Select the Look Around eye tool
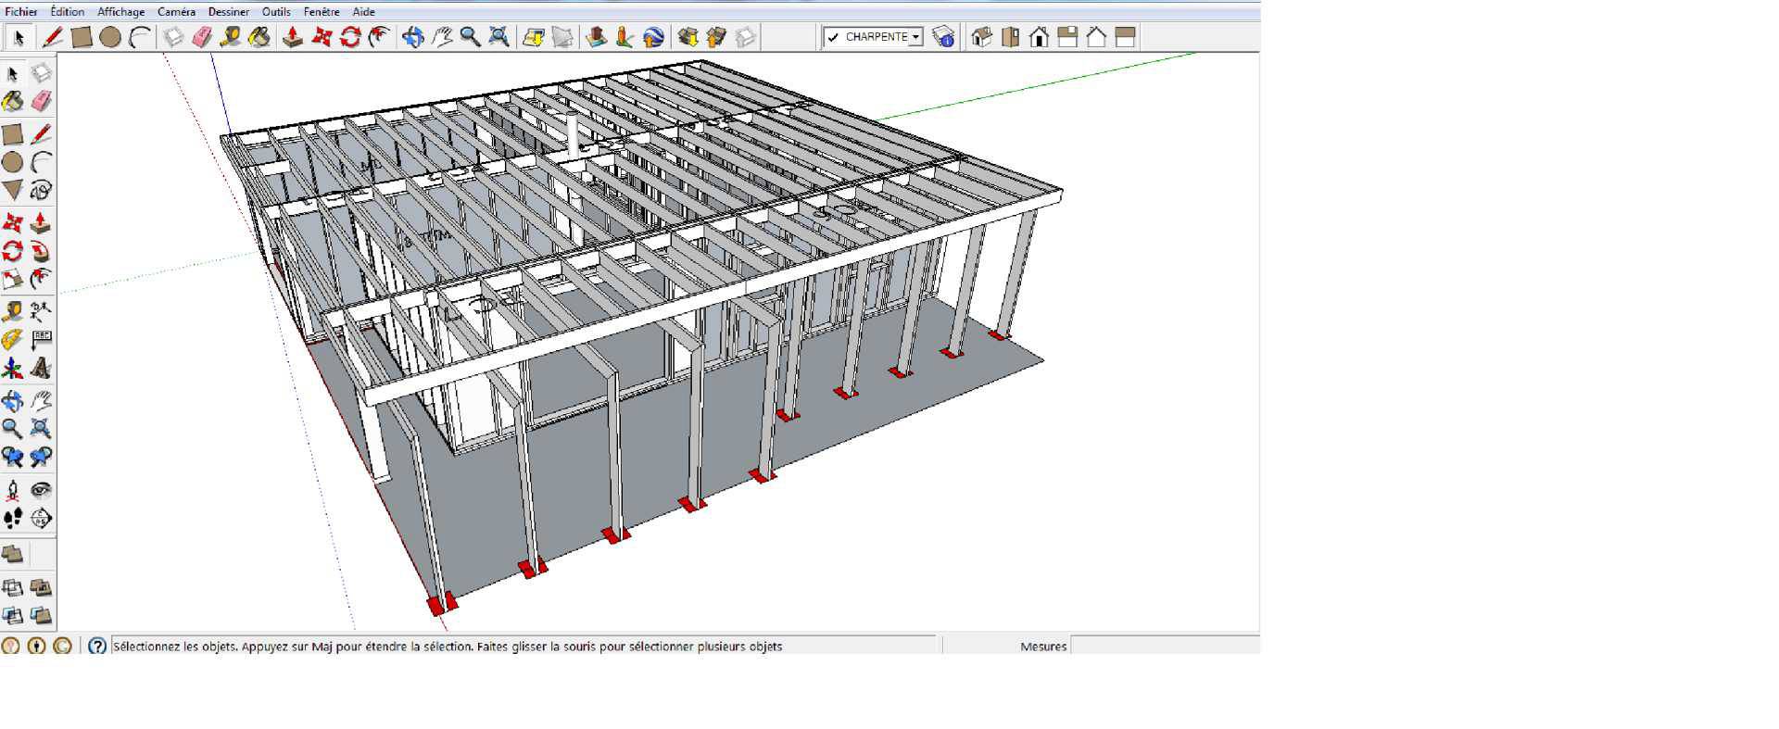1779x729 pixels. coord(41,490)
